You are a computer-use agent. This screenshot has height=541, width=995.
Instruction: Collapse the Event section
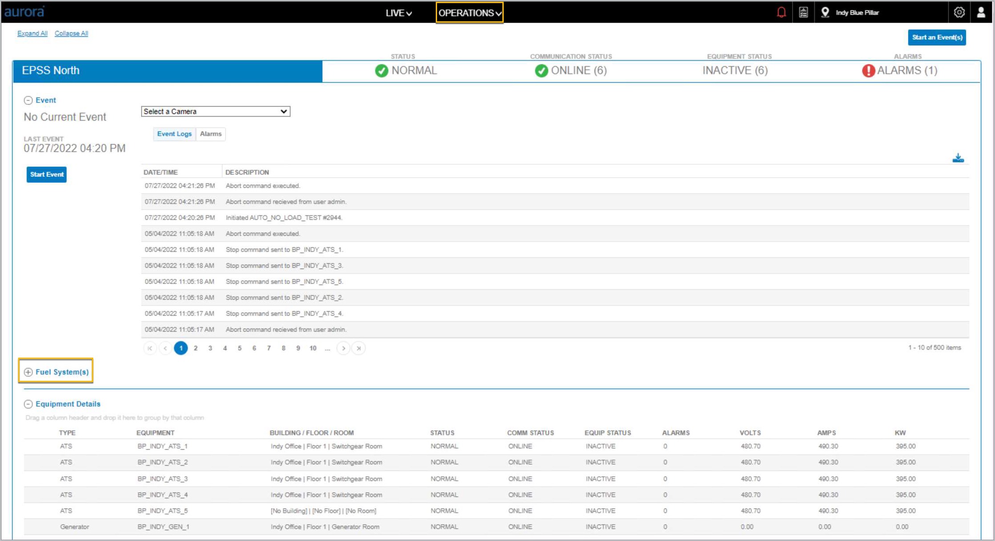pyautogui.click(x=28, y=100)
